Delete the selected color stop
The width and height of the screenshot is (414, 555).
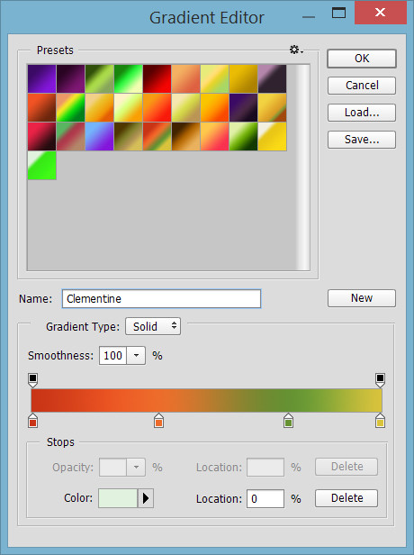click(346, 498)
